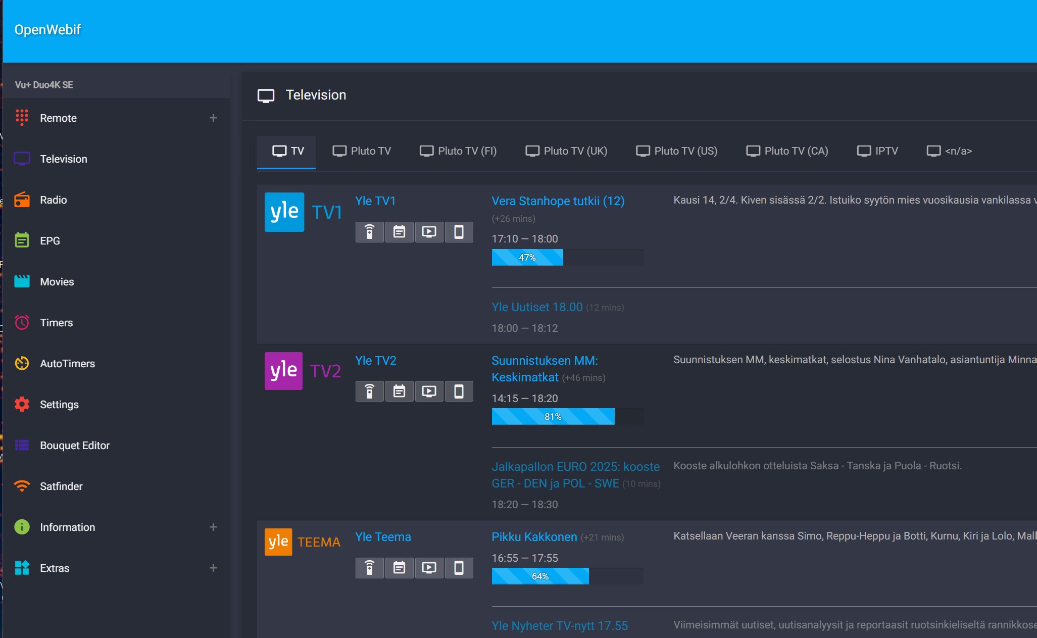The height and width of the screenshot is (638, 1037).
Task: Open Suunnistuksen MM: Keskimatkat event details
Action: (x=545, y=369)
